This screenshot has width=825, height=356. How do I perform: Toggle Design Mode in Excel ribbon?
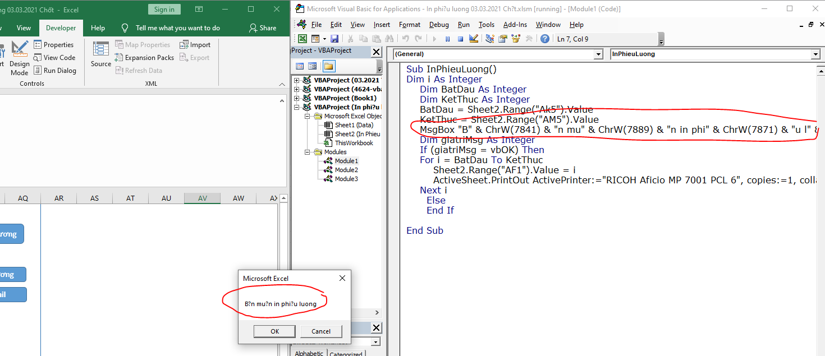click(x=19, y=57)
